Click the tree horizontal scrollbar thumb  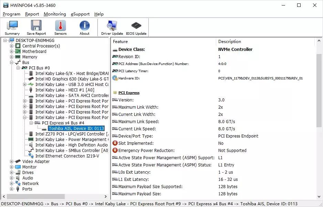click(x=36, y=196)
